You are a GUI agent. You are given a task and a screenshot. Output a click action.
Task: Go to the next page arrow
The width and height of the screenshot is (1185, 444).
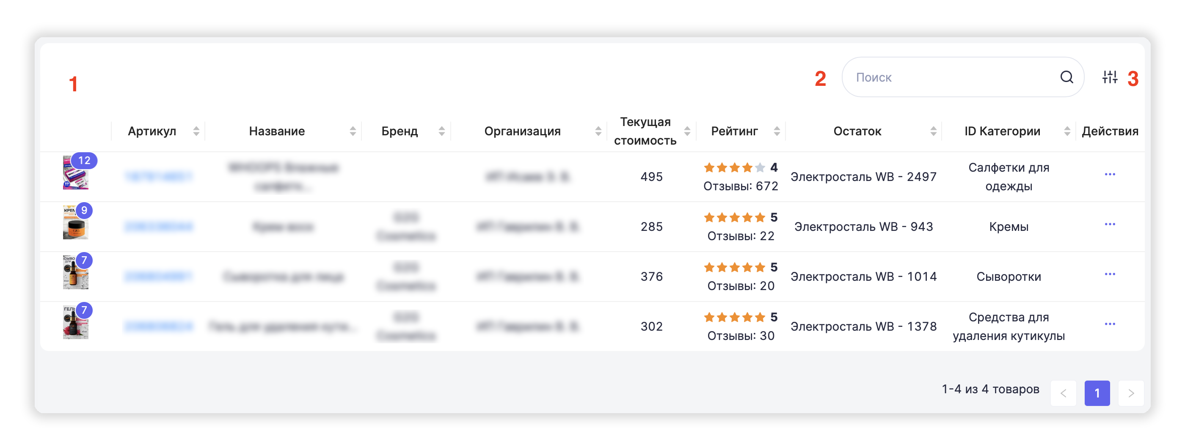coord(1131,393)
